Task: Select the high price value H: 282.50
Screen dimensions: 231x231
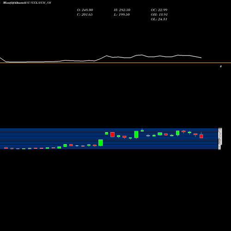Action: coord(122,10)
